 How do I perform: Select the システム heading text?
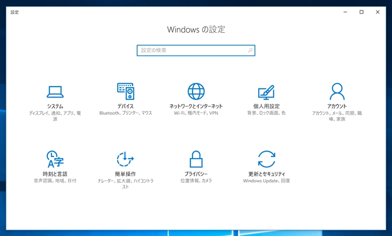click(55, 106)
